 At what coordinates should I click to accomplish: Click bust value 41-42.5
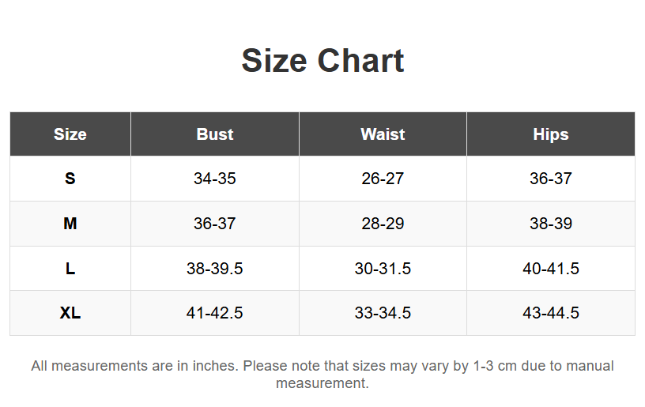point(215,313)
